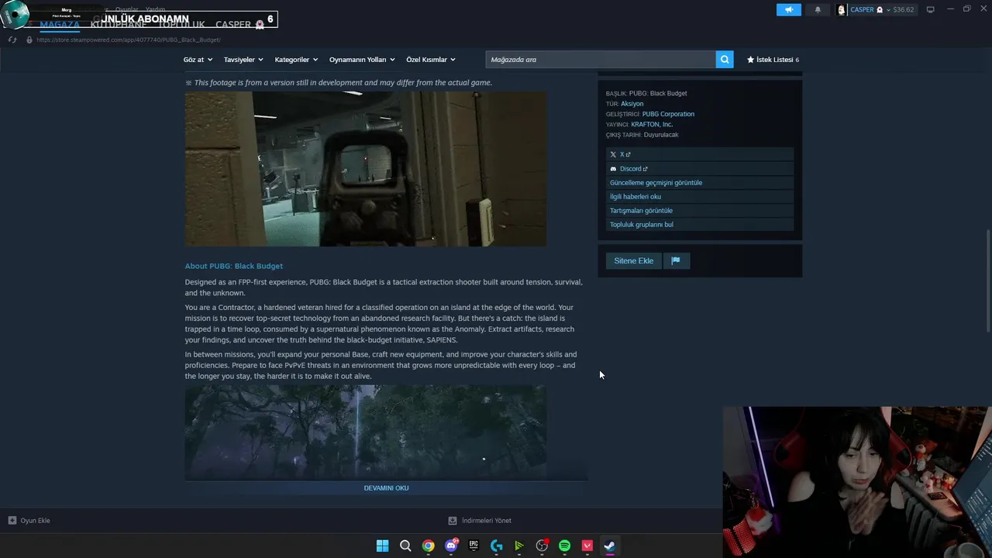Open the X social link
The width and height of the screenshot is (992, 558).
point(700,154)
